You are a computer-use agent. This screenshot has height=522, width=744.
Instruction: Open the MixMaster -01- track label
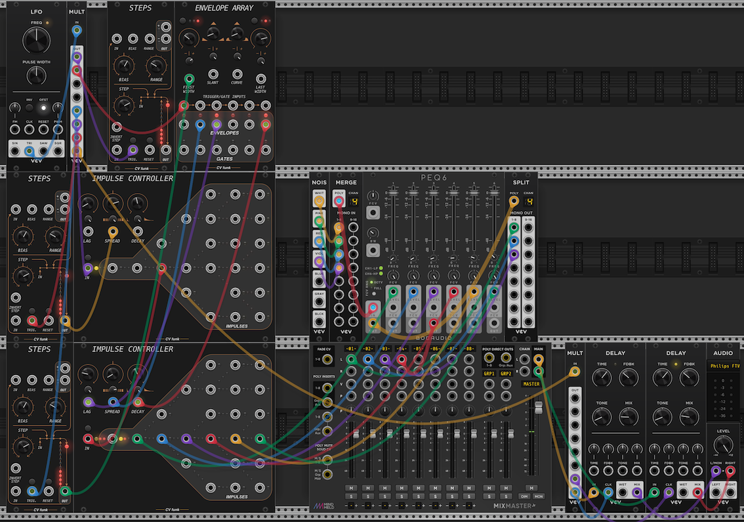point(351,349)
